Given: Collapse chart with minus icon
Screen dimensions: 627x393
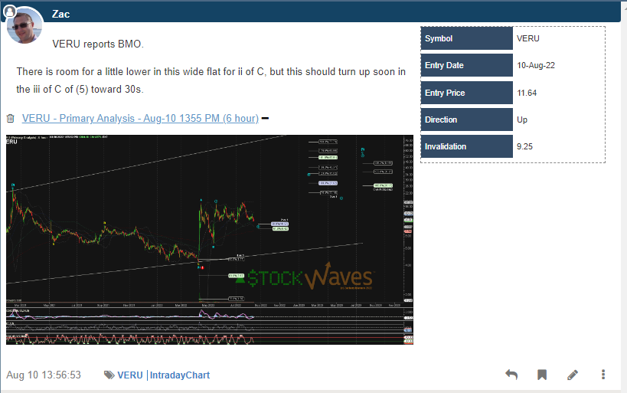Looking at the screenshot, I should (x=265, y=119).
